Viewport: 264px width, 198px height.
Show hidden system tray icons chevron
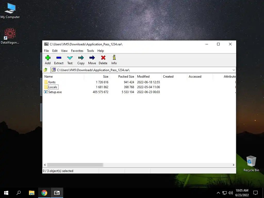[218, 193]
